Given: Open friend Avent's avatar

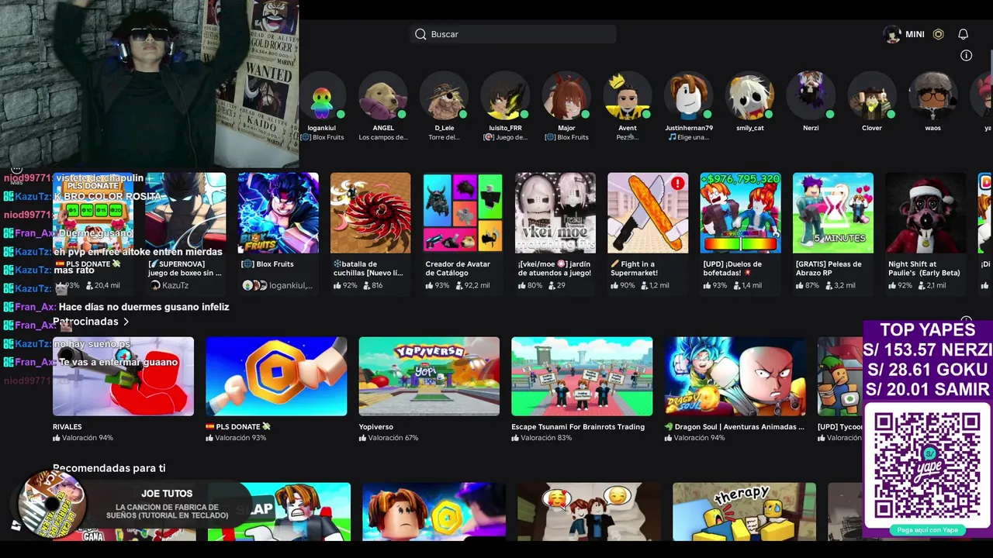Looking at the screenshot, I should click(628, 96).
